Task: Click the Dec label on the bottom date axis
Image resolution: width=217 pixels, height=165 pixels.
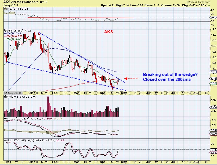Action: [x=9, y=162]
